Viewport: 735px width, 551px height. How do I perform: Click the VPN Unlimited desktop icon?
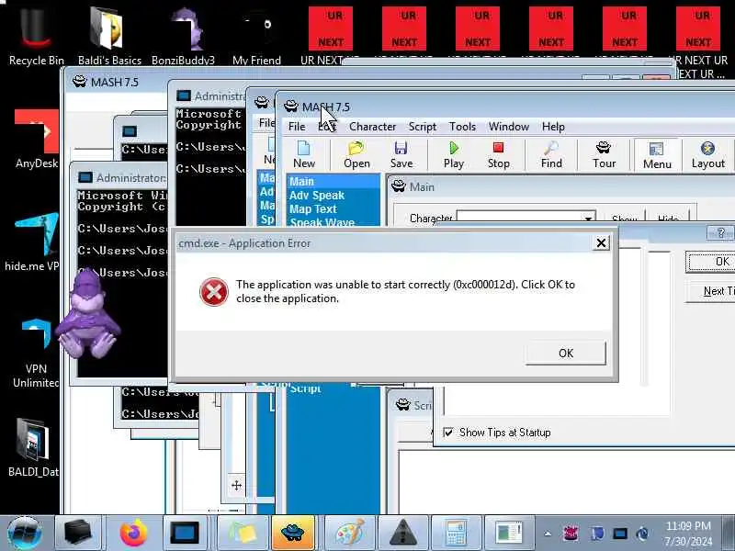point(36,353)
